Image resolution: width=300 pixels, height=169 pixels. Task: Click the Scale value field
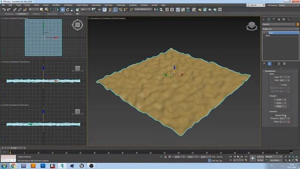(x=284, y=80)
